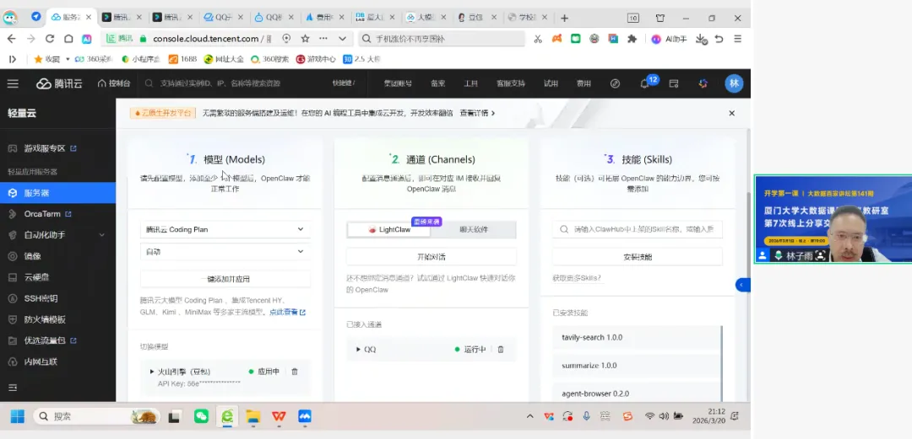Open 游戏服专区 in the sidebar
The image size is (912, 439).
(45, 148)
